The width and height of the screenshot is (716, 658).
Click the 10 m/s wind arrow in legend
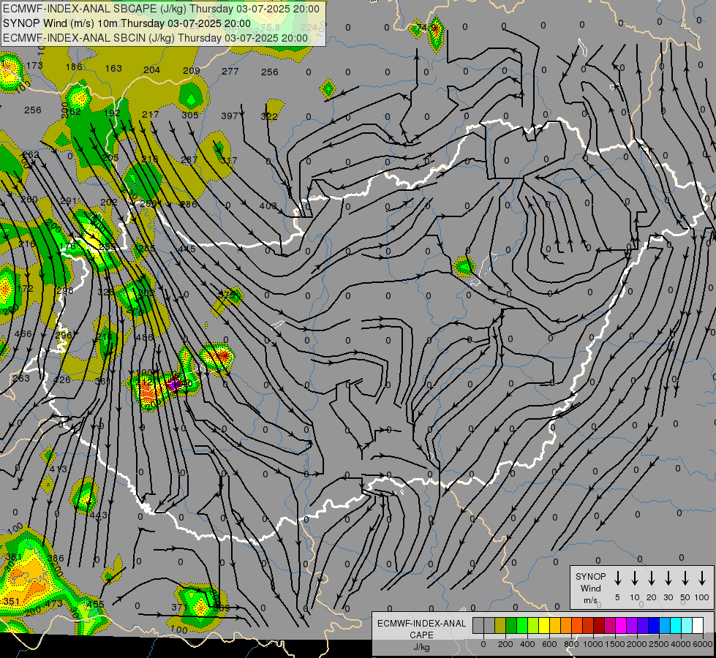point(635,578)
